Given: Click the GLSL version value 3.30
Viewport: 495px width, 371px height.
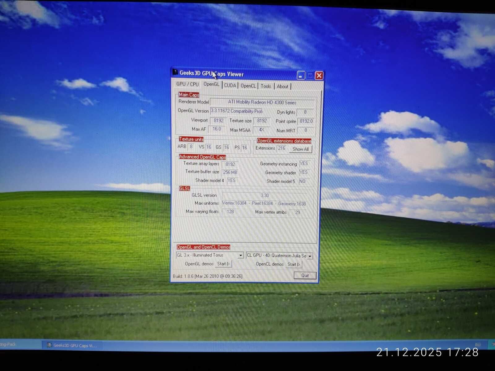Looking at the screenshot, I should point(265,195).
